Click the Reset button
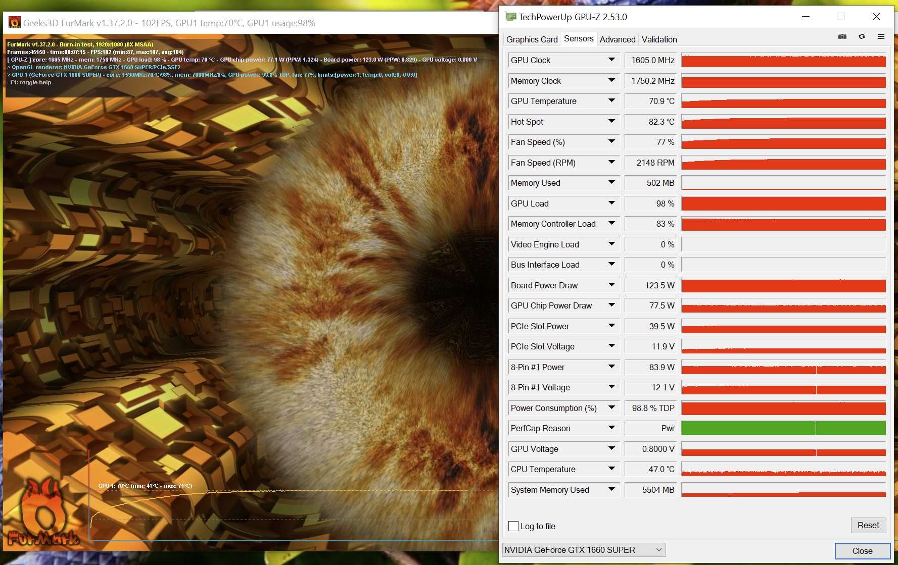Image resolution: width=898 pixels, height=565 pixels. point(868,525)
